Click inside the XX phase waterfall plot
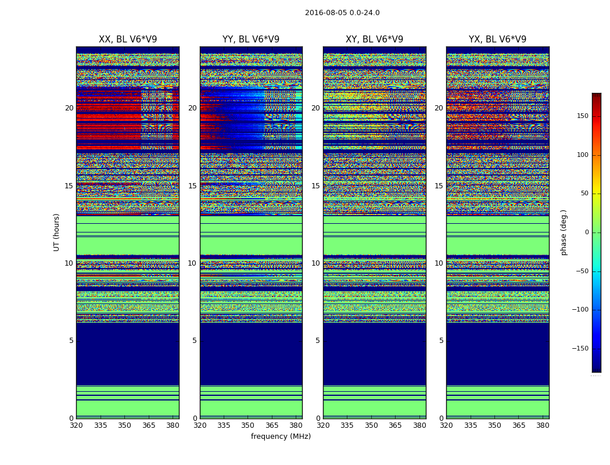This screenshot has height=465, width=610. tap(128, 233)
